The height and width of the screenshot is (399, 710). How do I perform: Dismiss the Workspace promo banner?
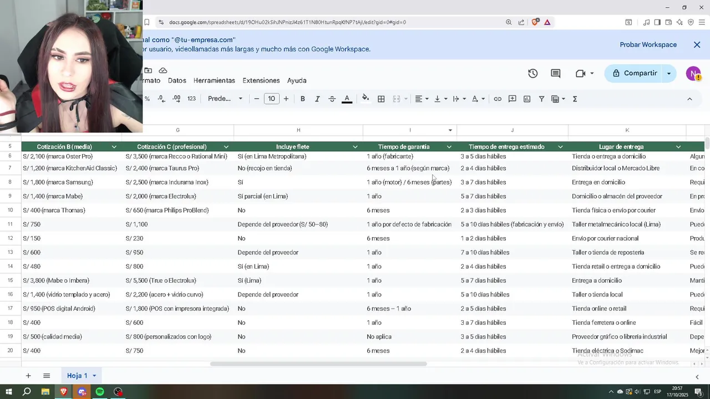point(697,44)
